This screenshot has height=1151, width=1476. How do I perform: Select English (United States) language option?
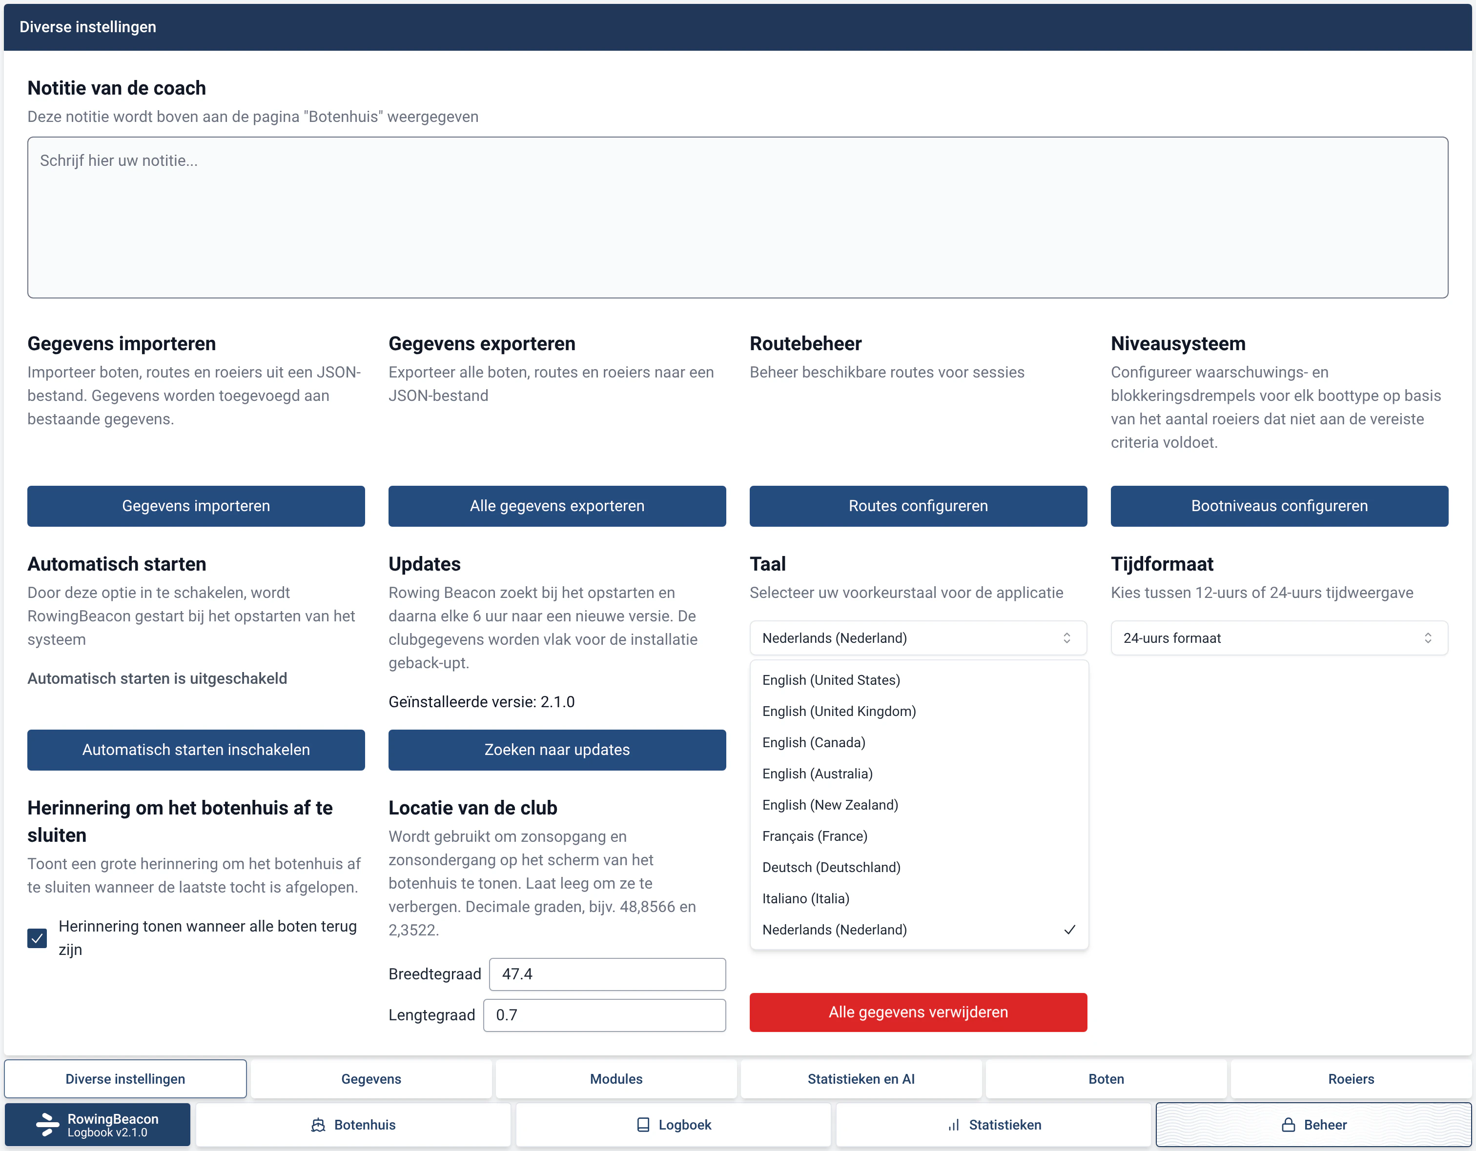tap(919, 679)
